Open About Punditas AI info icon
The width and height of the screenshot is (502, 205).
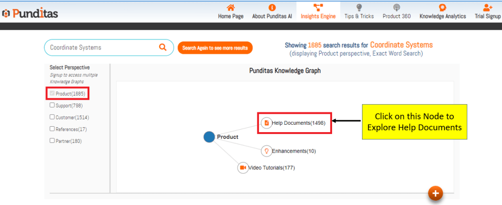272,7
